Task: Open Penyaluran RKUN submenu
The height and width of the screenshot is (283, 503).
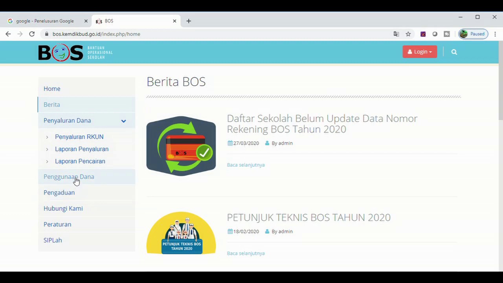Action: tap(79, 137)
